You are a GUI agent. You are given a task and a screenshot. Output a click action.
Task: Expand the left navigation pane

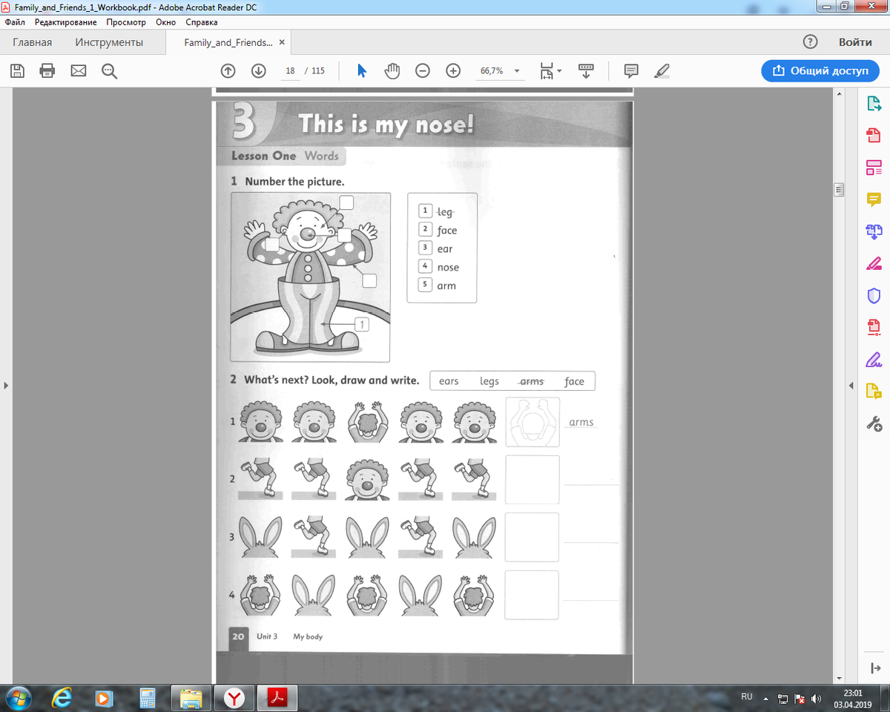pyautogui.click(x=5, y=386)
